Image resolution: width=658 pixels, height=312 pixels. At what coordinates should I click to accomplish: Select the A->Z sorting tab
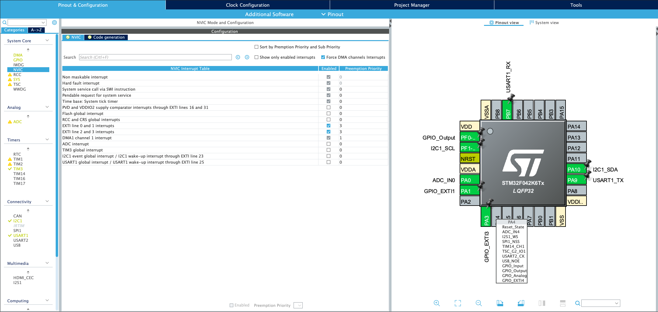pyautogui.click(x=36, y=30)
